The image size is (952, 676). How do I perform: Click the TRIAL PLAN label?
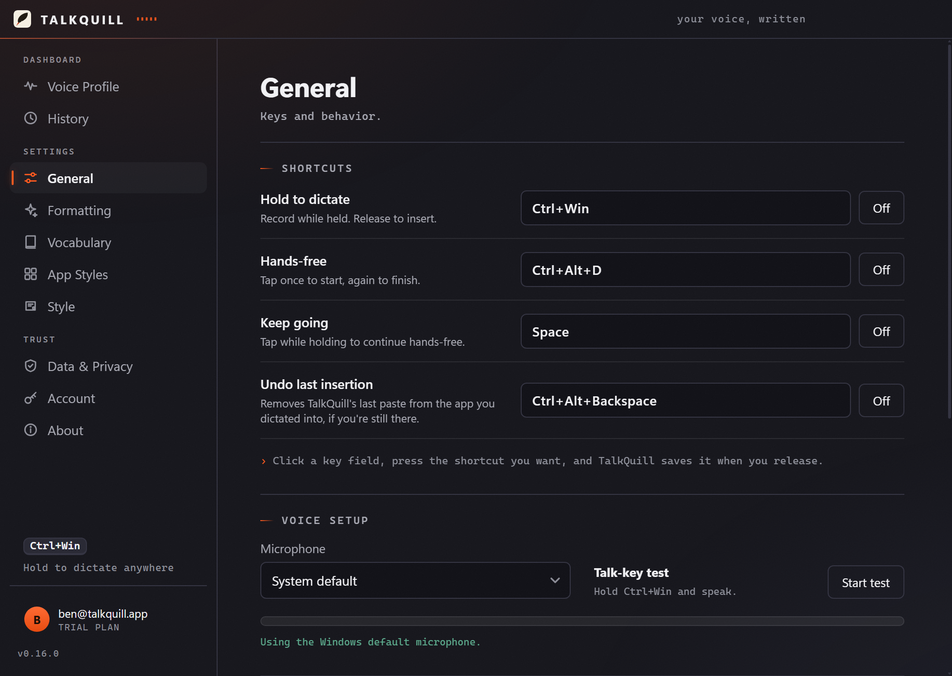click(89, 627)
